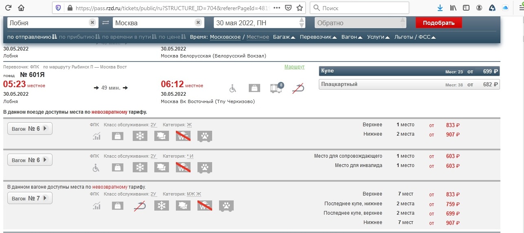Expand the Багаж filter dropdown
The width and height of the screenshot is (524, 233).
pyautogui.click(x=284, y=37)
